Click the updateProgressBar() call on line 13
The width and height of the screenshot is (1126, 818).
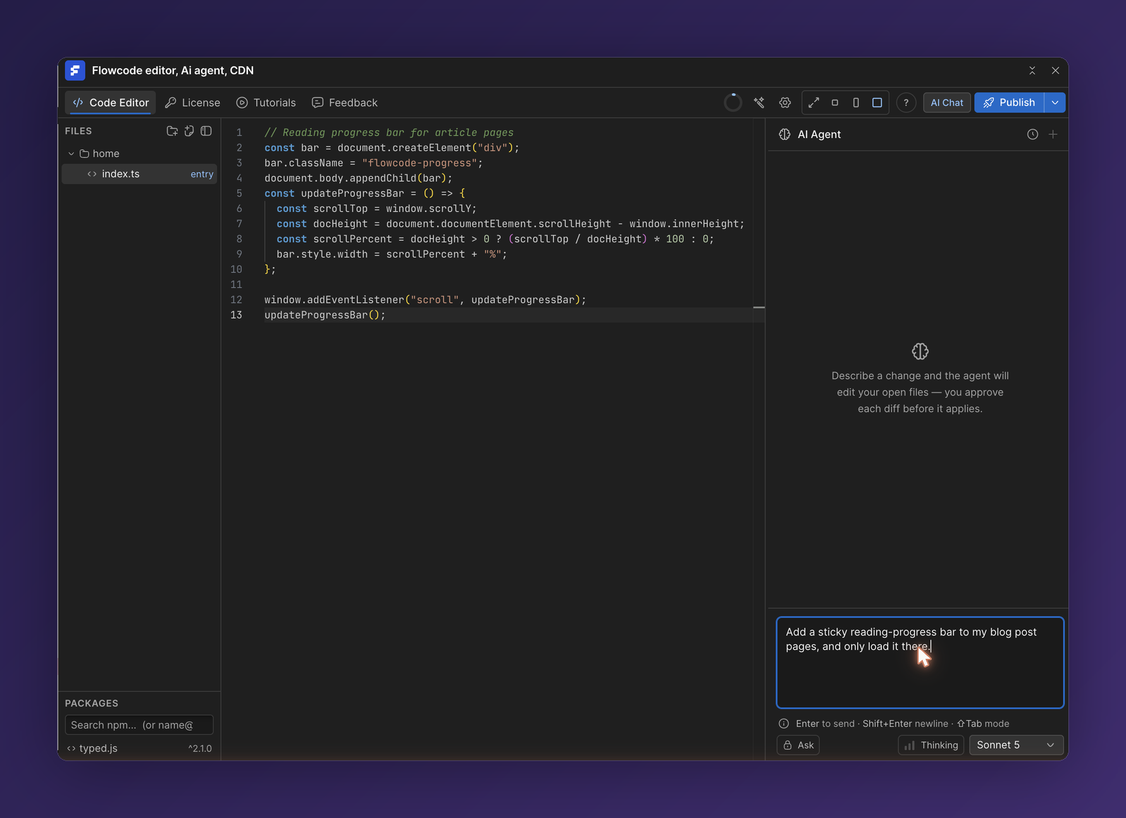[325, 315]
